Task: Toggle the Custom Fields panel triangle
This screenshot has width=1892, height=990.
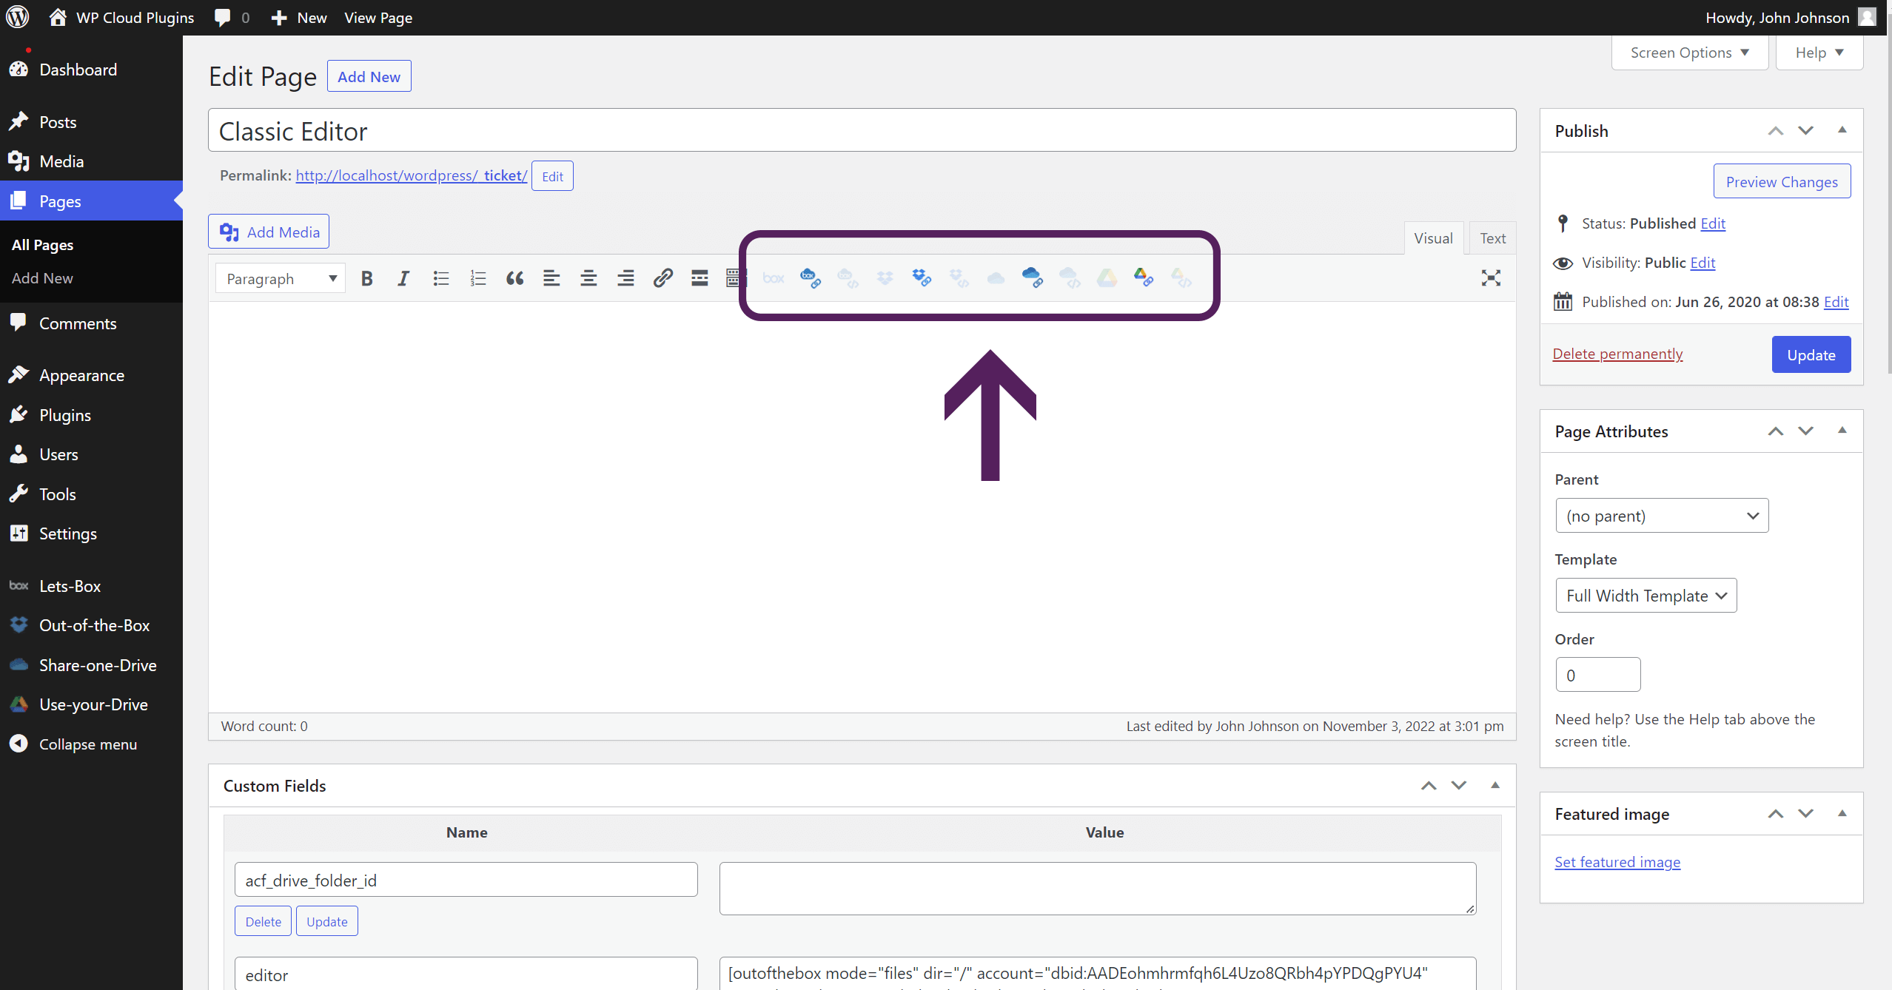Action: click(x=1495, y=786)
